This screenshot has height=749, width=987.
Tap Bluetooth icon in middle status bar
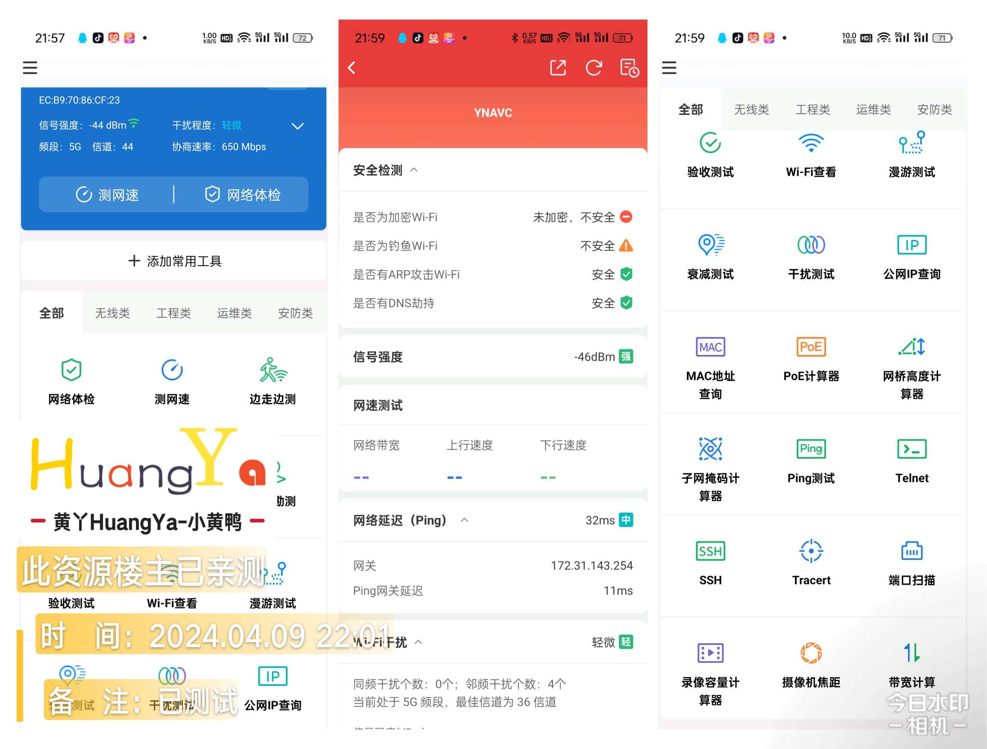[x=515, y=38]
